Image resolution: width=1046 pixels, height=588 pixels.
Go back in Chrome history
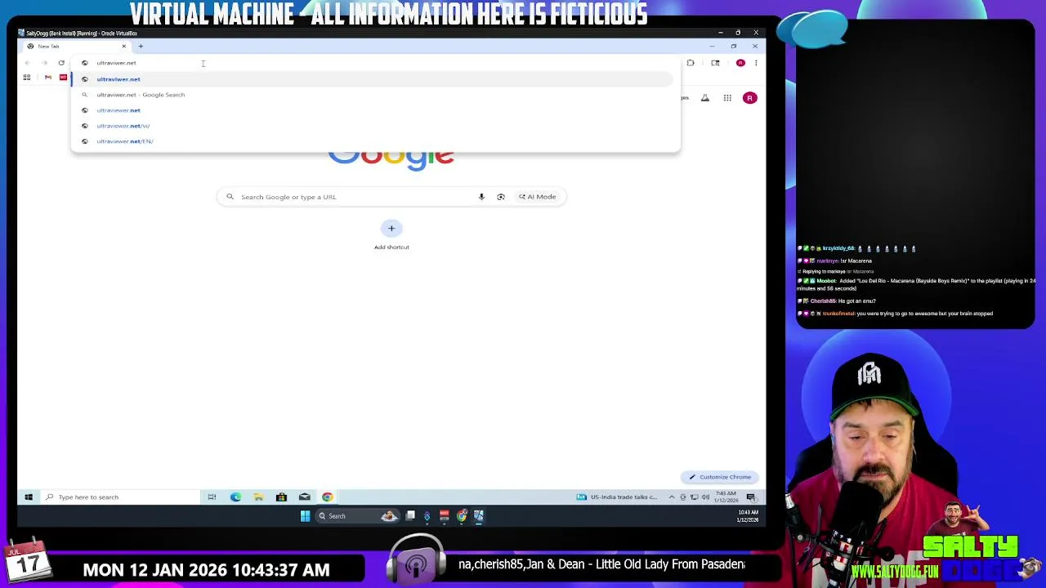[27, 63]
